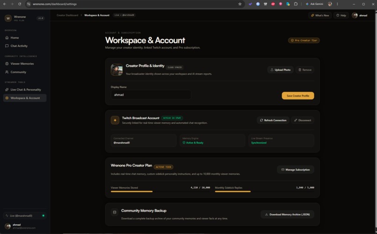
Task: Click the Live (@marahmad0) status indicator
Action: tap(25, 215)
